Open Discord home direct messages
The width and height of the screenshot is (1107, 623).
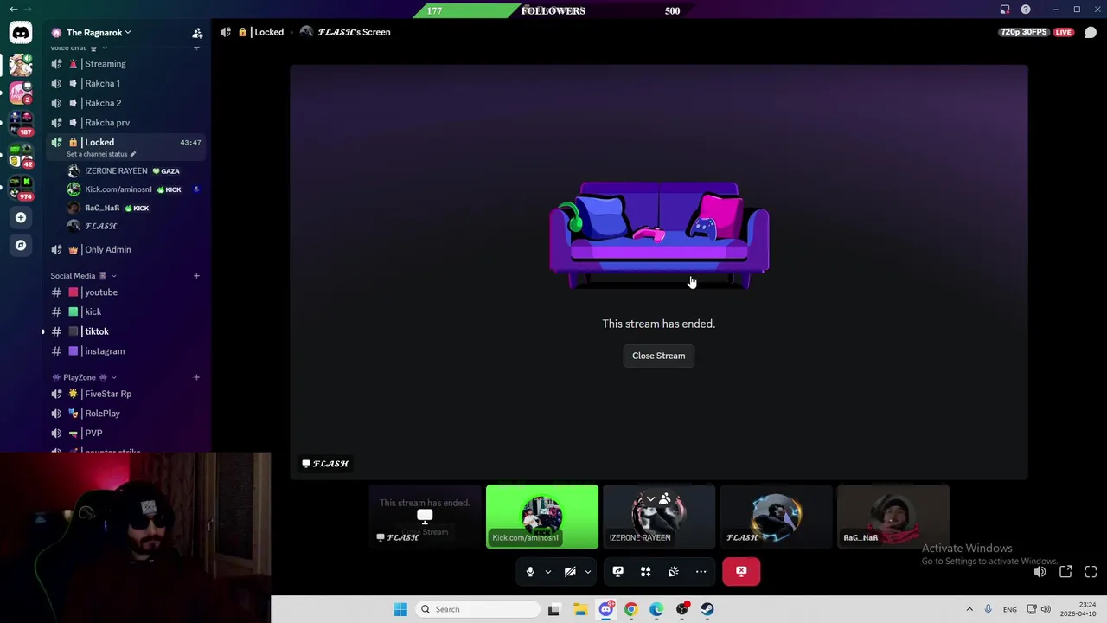point(20,33)
